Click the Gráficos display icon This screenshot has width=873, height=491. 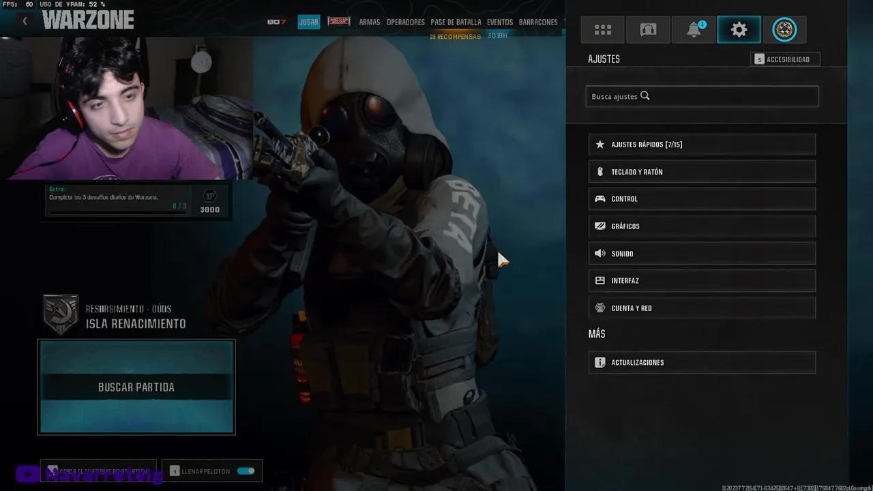(600, 226)
